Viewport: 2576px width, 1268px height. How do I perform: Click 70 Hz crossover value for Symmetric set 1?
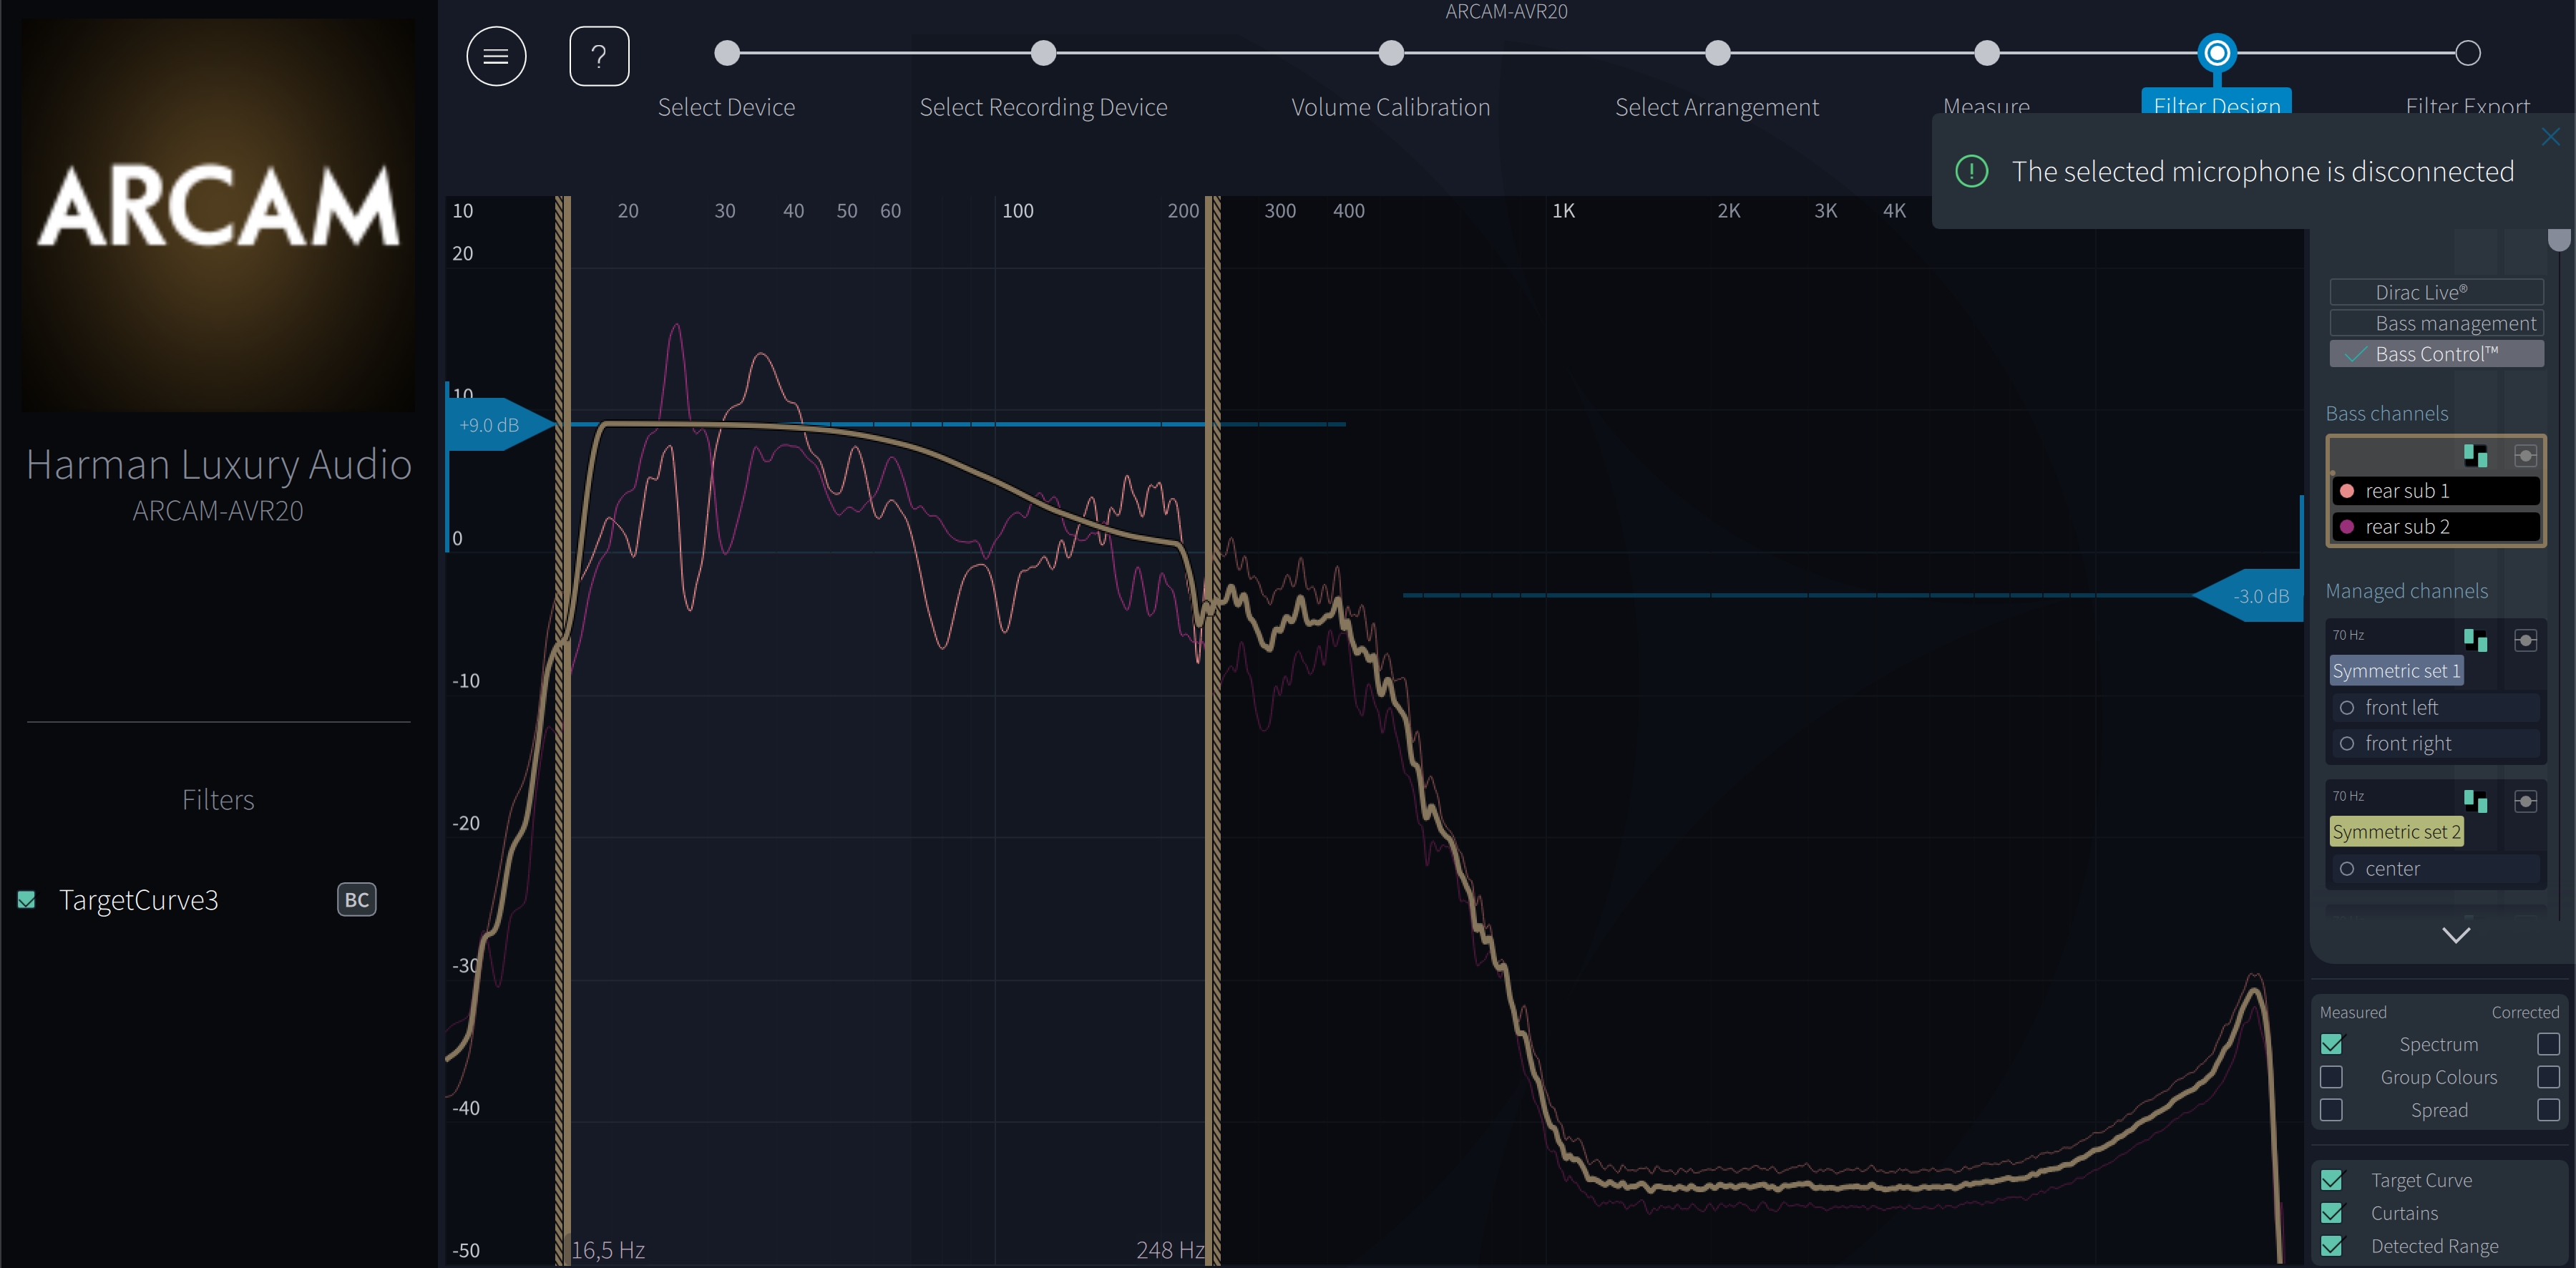click(2348, 635)
